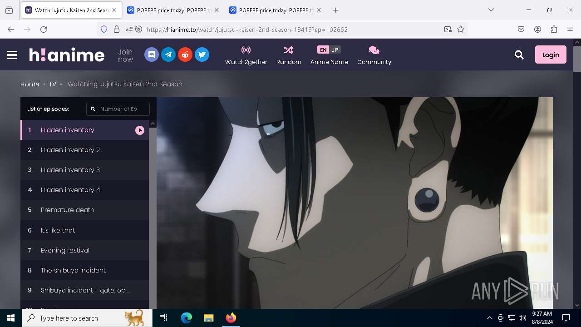Open the notifications action center
581x327 pixels.
pos(566,318)
